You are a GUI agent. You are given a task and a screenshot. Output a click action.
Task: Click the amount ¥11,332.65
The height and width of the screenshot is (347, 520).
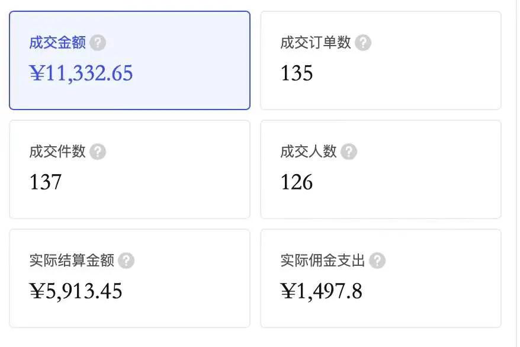tap(82, 72)
